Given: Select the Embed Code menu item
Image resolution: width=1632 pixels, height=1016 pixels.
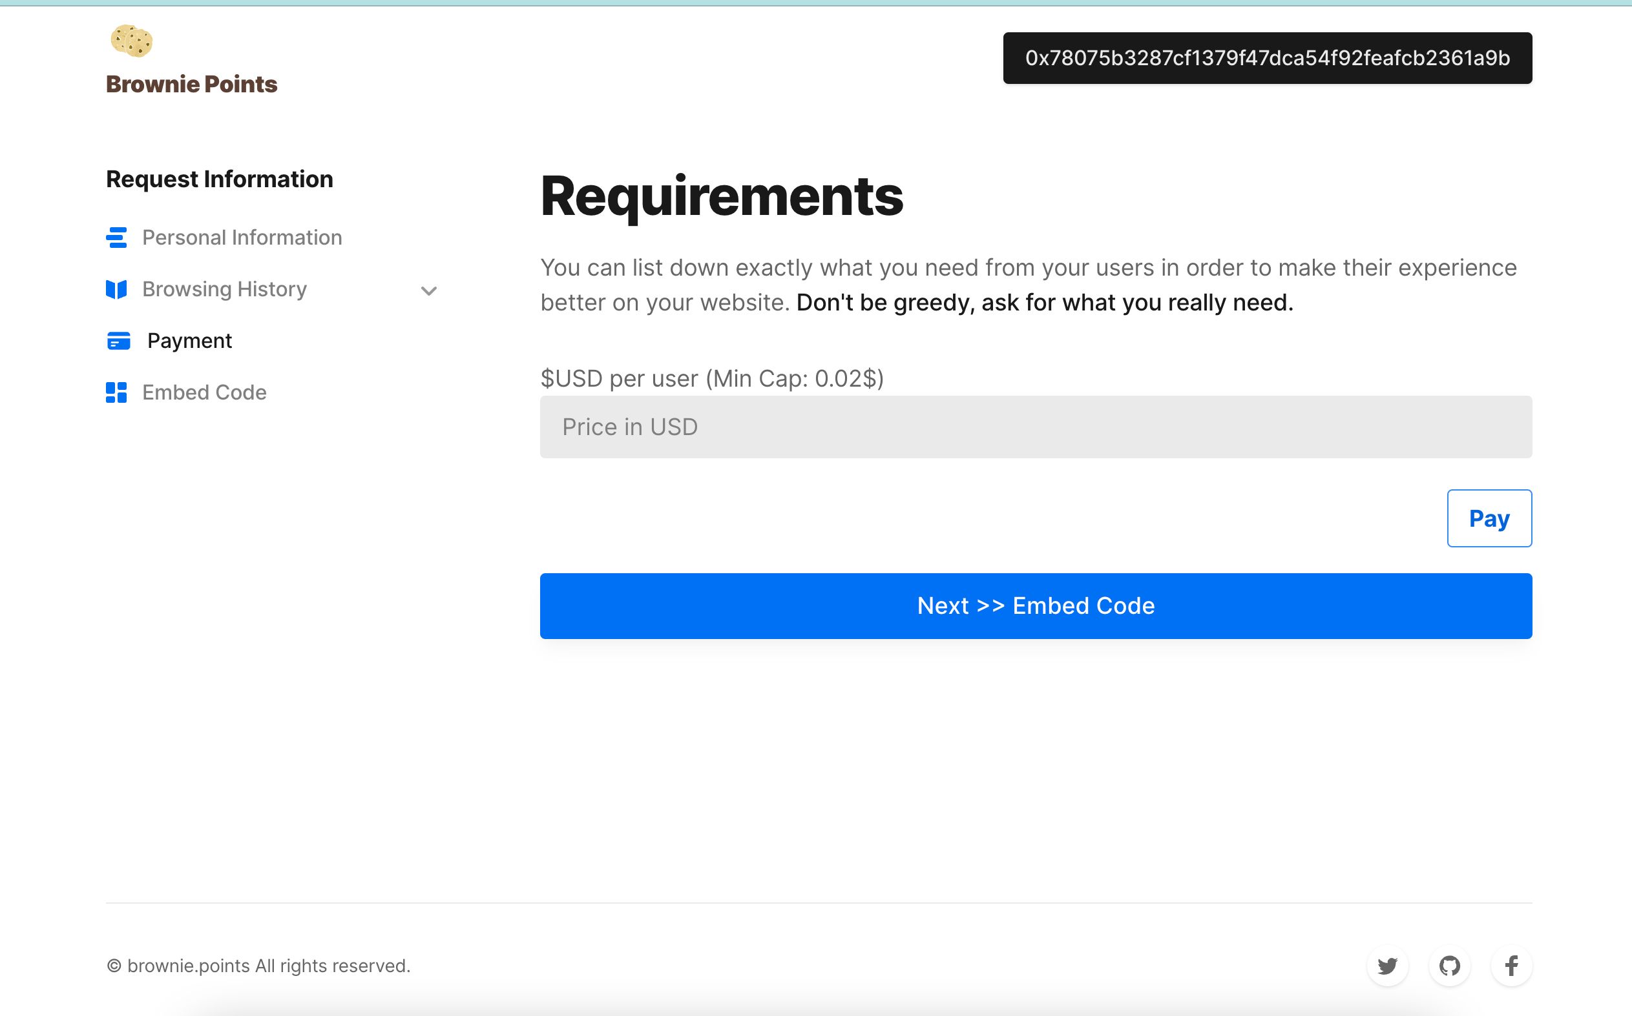Looking at the screenshot, I should coord(204,391).
